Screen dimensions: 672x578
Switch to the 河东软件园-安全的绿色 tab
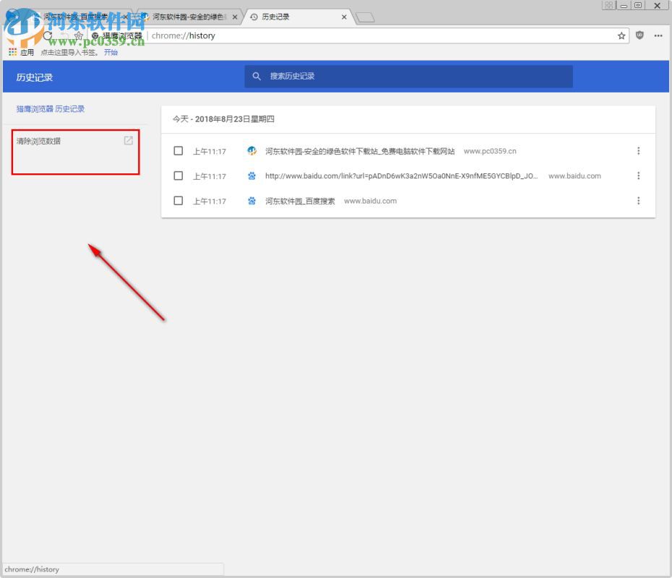[x=189, y=17]
